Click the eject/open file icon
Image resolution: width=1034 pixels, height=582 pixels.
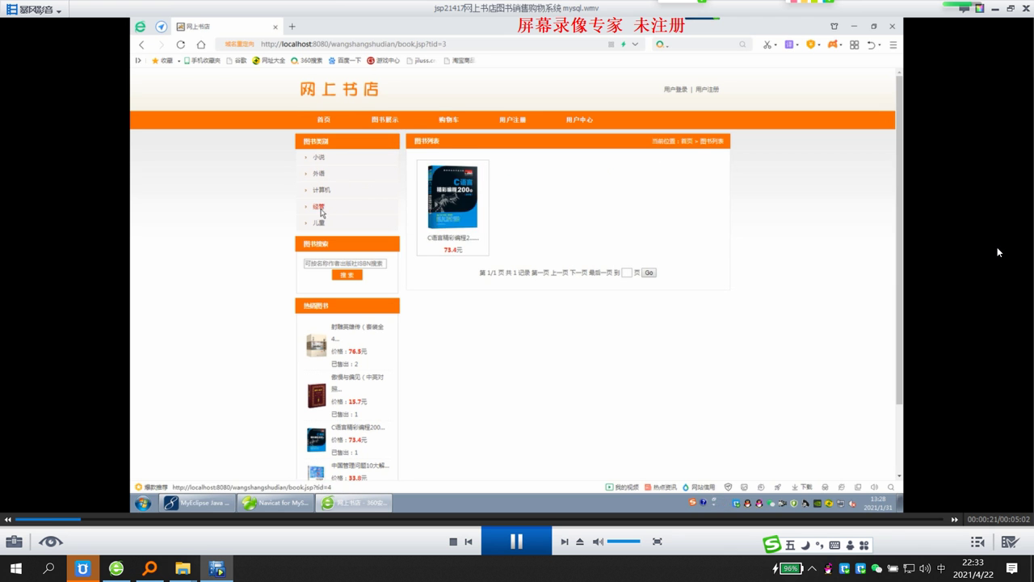[x=579, y=542]
